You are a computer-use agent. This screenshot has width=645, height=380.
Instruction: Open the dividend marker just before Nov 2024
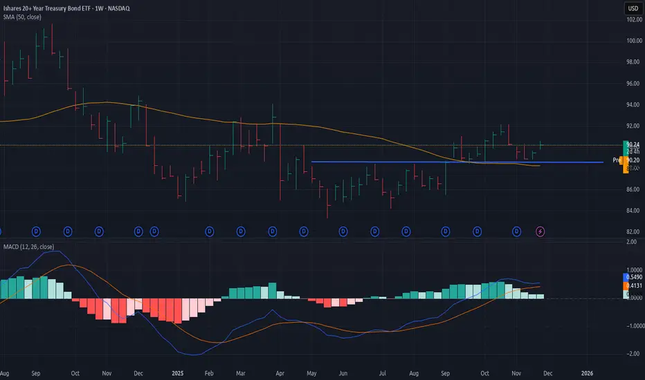coord(99,231)
